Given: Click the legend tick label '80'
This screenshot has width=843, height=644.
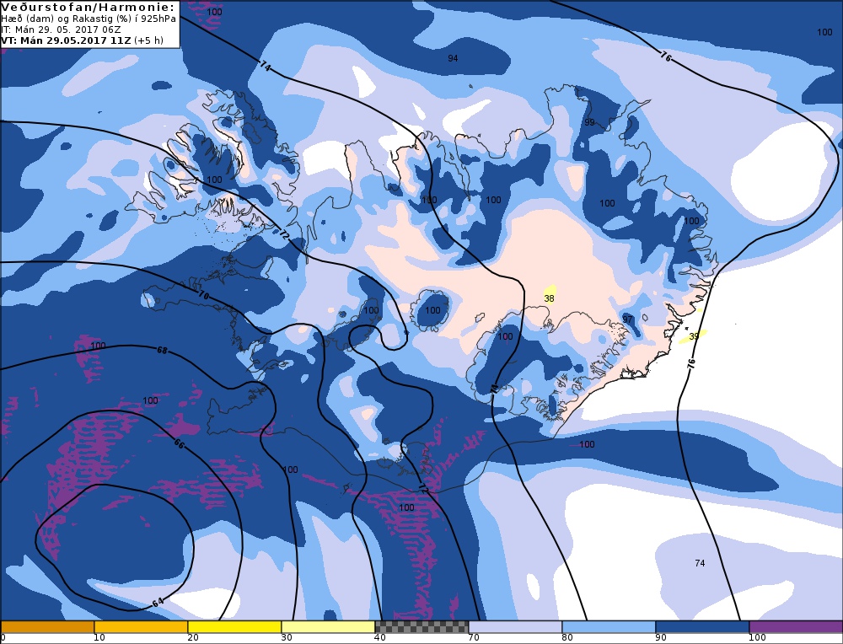Looking at the screenshot, I should (567, 637).
